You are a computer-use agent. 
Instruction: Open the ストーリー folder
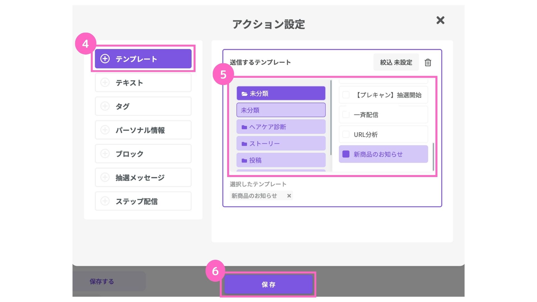point(281,143)
